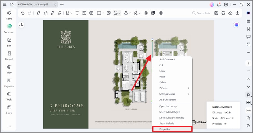Screen dimensions: 253x133
Task: Go to the previous page arrow
Action: [249, 79]
